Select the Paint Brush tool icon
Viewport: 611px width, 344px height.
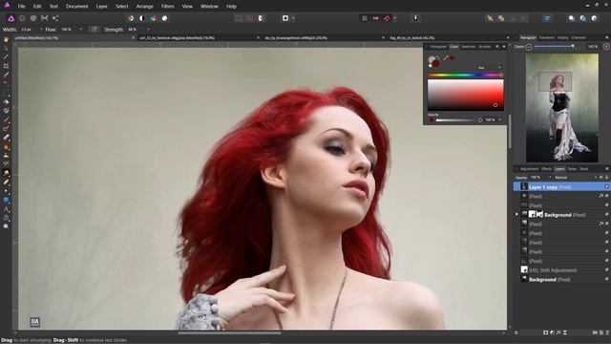coord(6,119)
